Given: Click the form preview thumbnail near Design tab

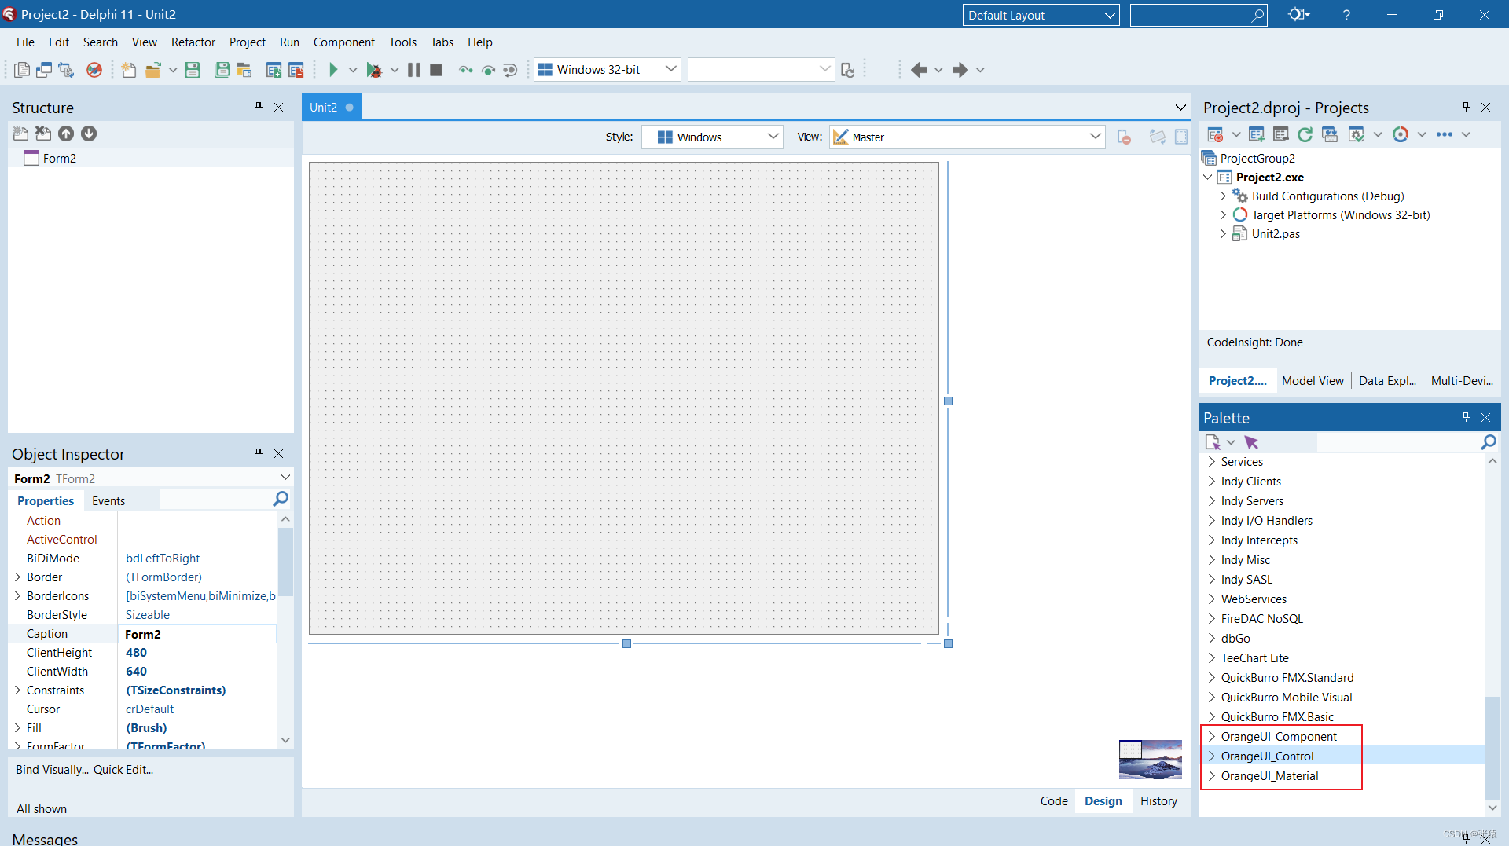Looking at the screenshot, I should 1150,759.
